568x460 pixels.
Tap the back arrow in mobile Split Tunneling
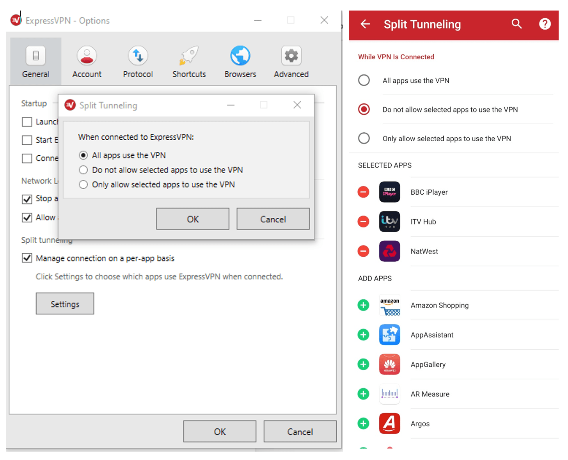[x=365, y=24]
